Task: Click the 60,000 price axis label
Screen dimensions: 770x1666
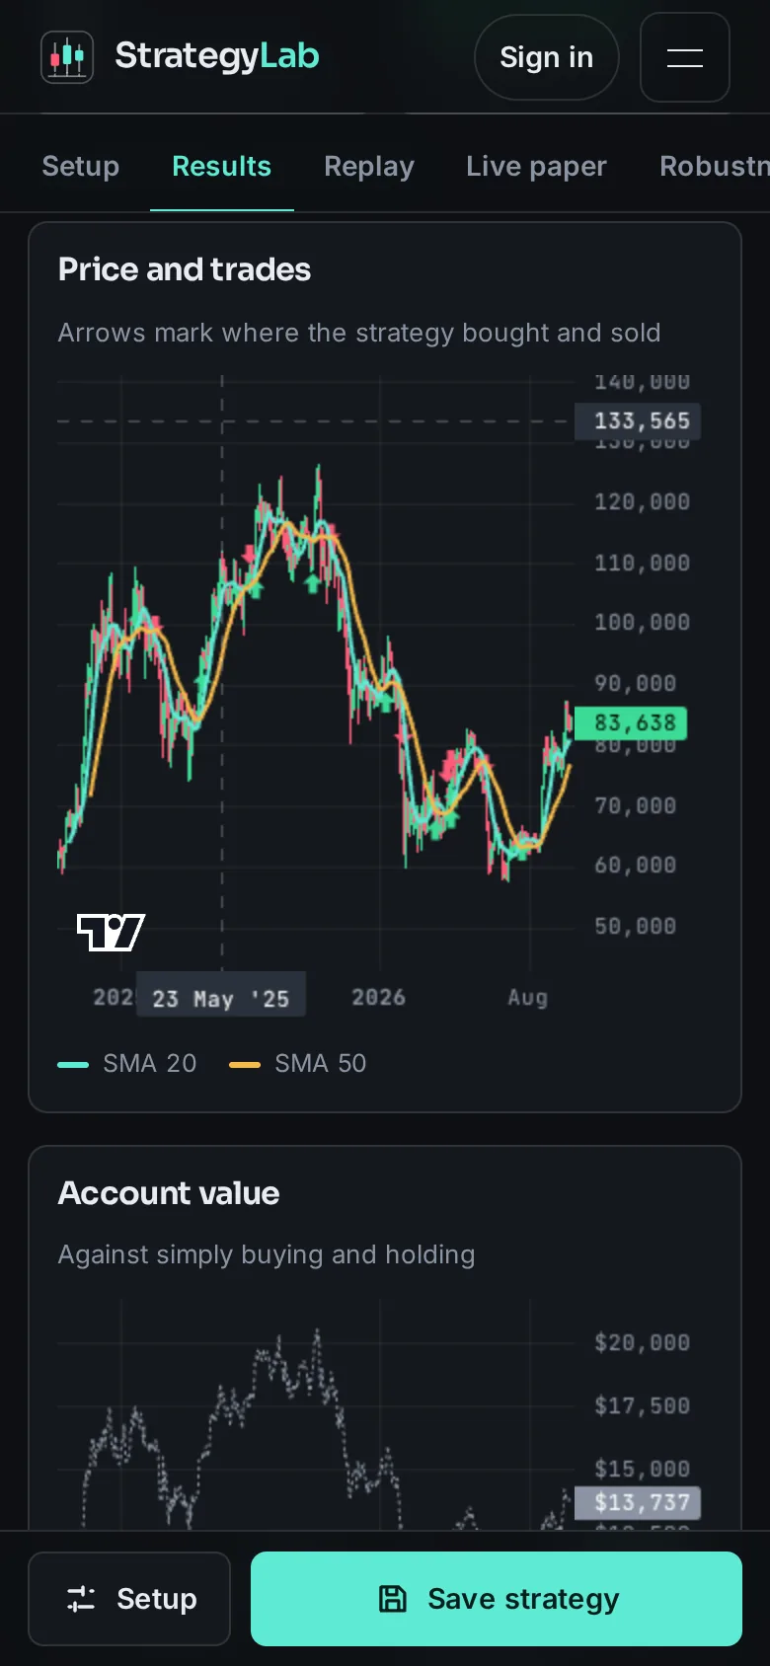Action: (636, 865)
